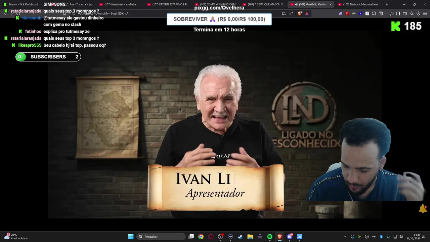Open the browser hamburger menu
The height and width of the screenshot is (242, 430).
pyautogui.click(x=425, y=13)
